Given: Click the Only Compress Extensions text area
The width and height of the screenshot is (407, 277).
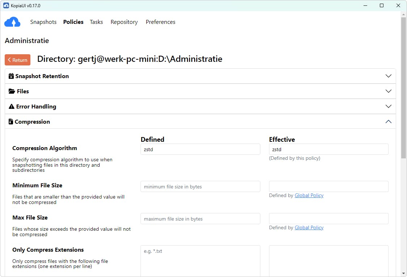Looking at the screenshot, I should [200, 261].
